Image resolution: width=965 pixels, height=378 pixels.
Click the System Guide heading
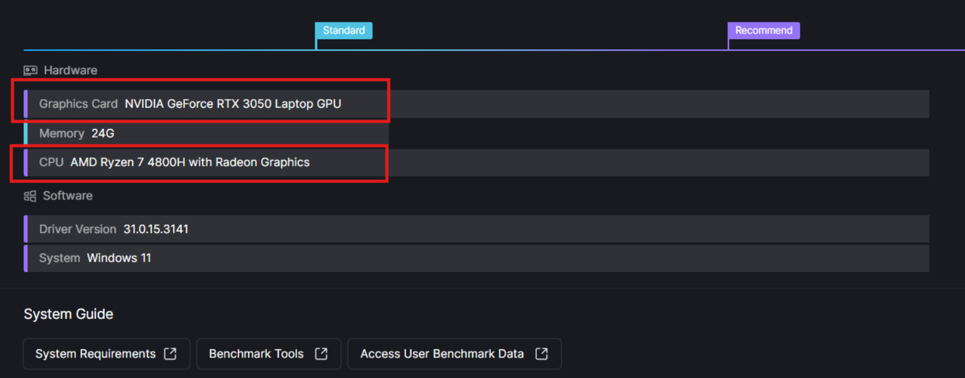(x=69, y=314)
